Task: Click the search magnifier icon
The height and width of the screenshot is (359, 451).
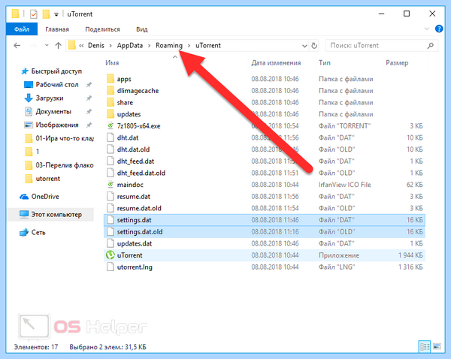Action: [430, 45]
